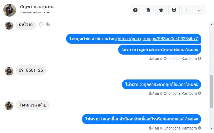Open help icon beside first Chonticha Kamborn
Viewport: 214px width, 133px height.
click(200, 58)
